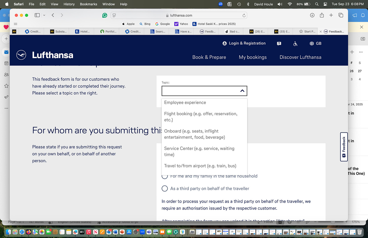Click the bell icon in background window
The image size is (368, 238).
pyautogui.click(x=363, y=15)
